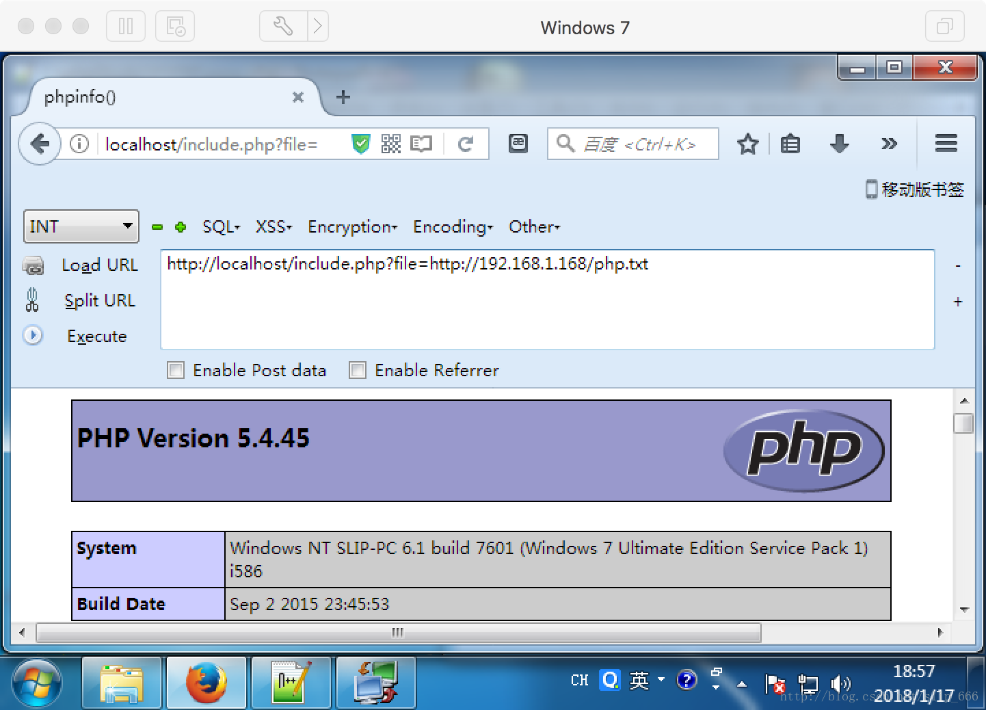Viewport: 986px width, 710px height.
Task: Open the INT dropdown in HackBar
Action: coord(81,226)
